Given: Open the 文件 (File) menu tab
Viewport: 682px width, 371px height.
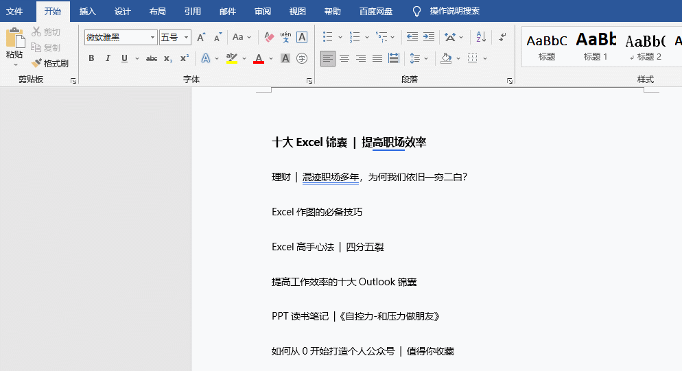Looking at the screenshot, I should coord(14,11).
